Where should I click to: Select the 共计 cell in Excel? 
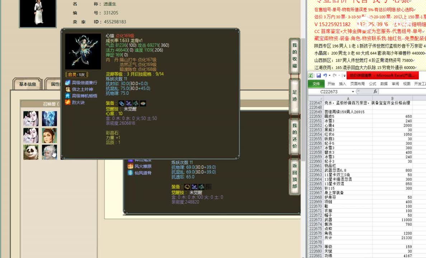pyautogui.click(x=348, y=238)
